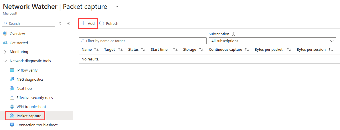Click the Subscription info icon

[234, 34]
